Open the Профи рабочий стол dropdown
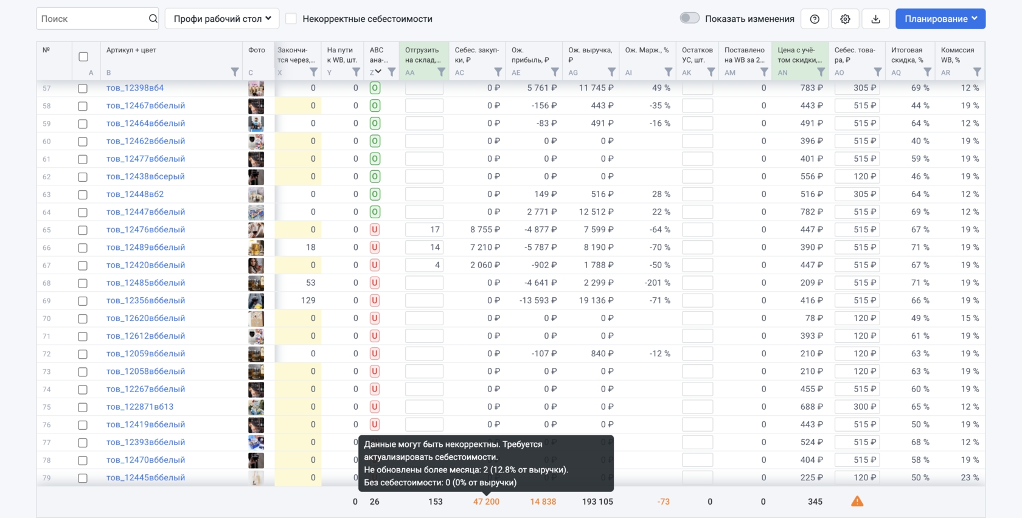The image size is (1022, 518). click(222, 19)
